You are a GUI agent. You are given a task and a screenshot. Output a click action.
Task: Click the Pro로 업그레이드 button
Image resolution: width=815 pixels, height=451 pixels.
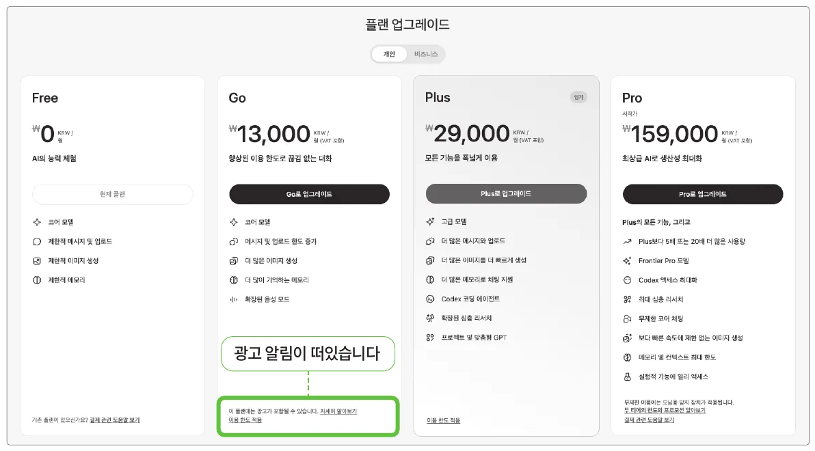point(703,194)
